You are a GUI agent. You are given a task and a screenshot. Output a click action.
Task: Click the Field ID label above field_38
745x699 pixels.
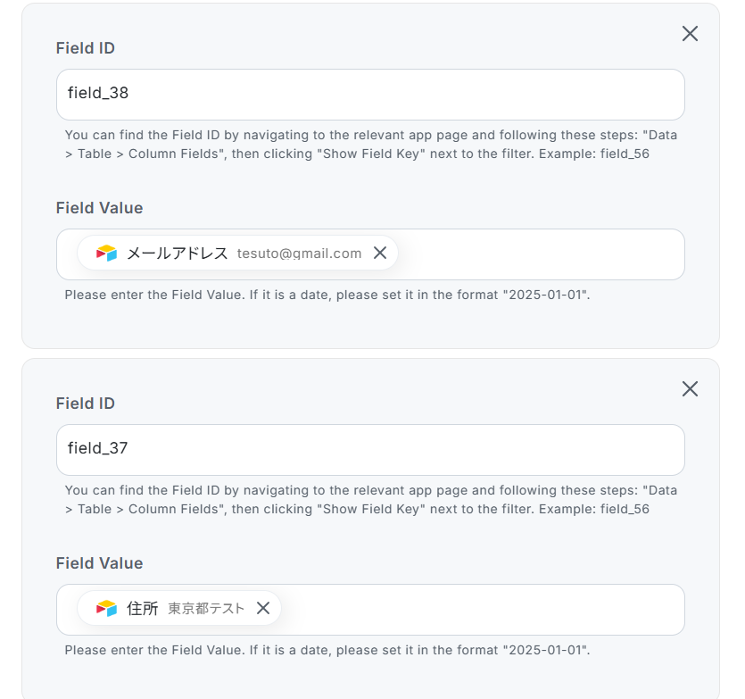click(x=86, y=48)
